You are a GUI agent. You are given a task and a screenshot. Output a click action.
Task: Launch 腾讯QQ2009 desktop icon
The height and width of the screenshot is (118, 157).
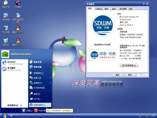click(x=18, y=42)
